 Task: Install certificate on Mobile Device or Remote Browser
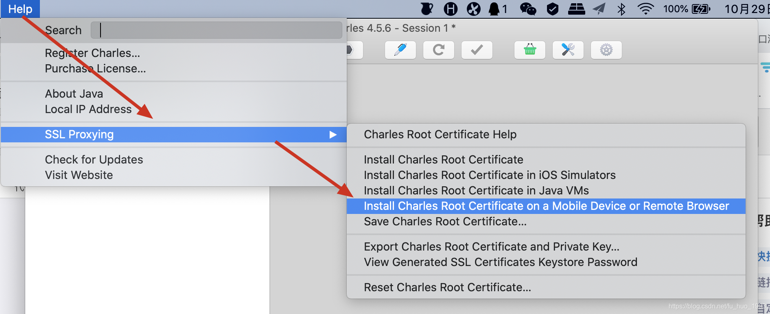[x=546, y=206]
